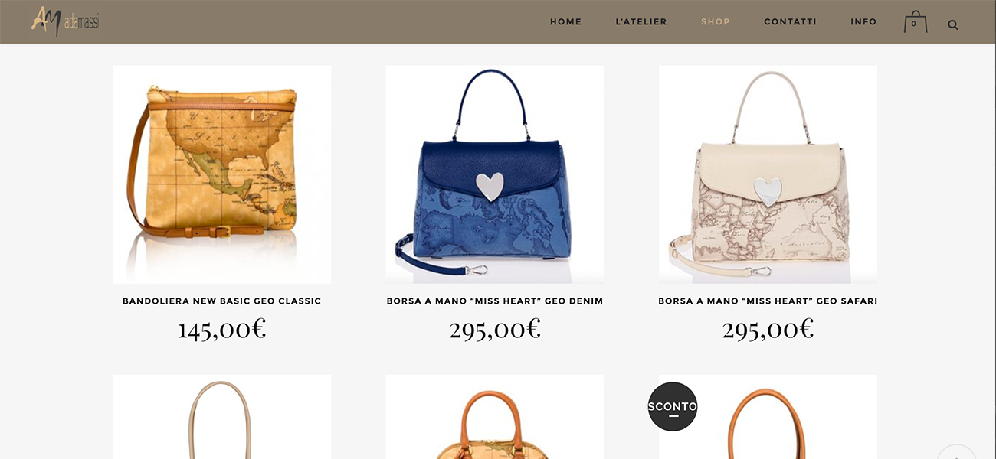The height and width of the screenshot is (459, 996).
Task: Click the search magnifier icon
Action: pos(953,24)
